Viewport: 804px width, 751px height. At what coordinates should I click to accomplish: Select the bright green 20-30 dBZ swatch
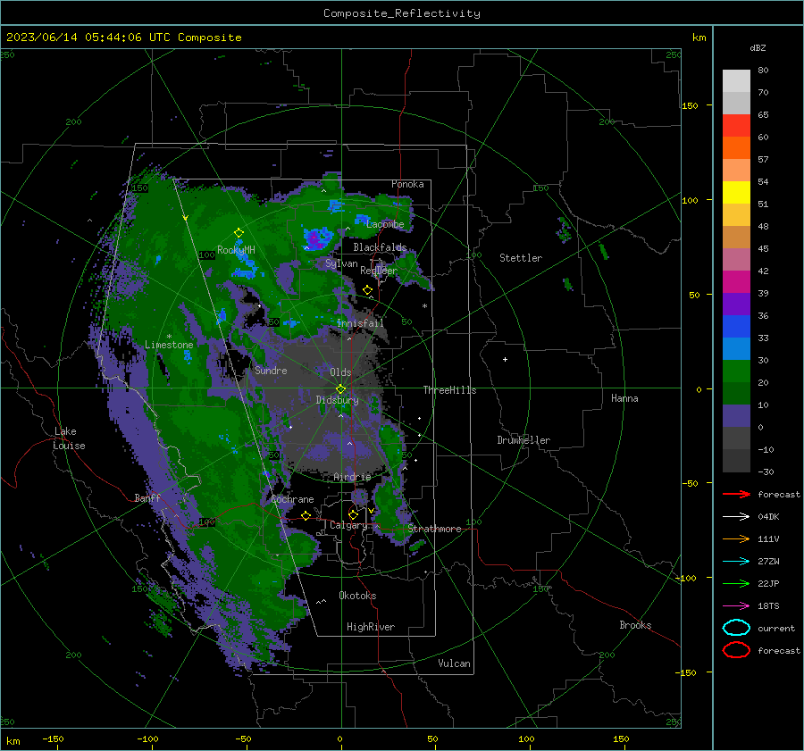(736, 371)
